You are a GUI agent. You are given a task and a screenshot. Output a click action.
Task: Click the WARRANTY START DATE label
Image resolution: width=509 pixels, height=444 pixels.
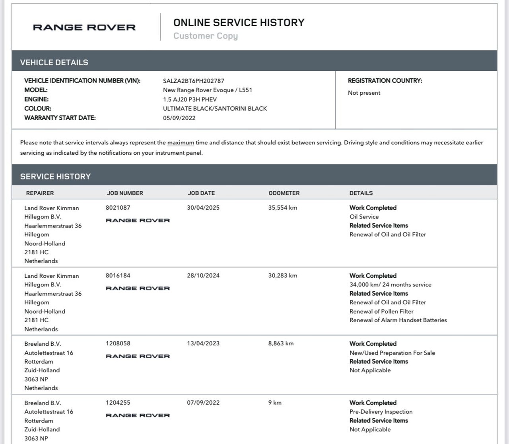click(60, 118)
